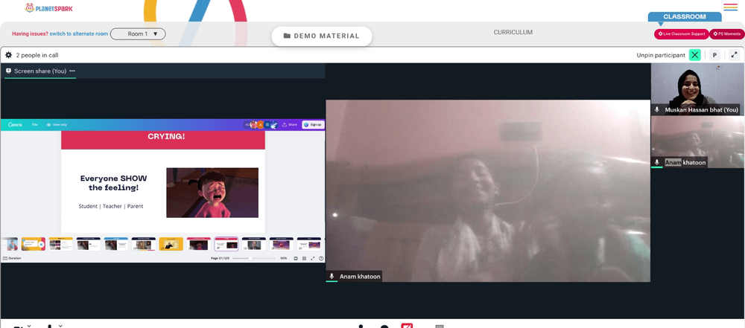The image size is (745, 328).
Task: Click 'Having issues?' text
Action: (30, 33)
